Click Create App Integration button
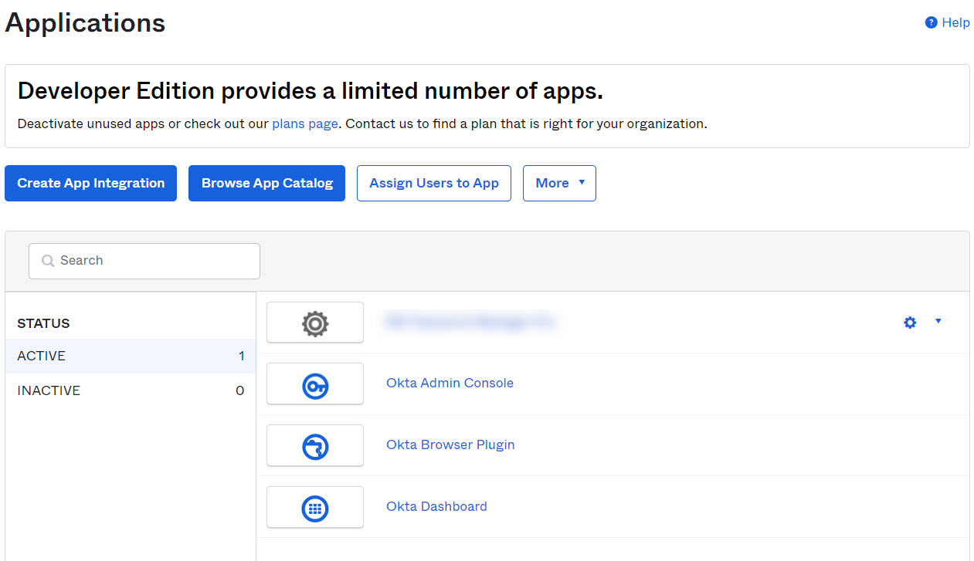The image size is (974, 561). point(90,183)
